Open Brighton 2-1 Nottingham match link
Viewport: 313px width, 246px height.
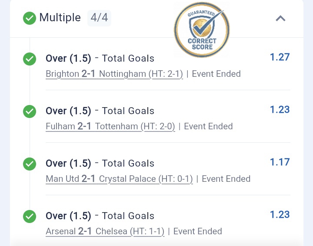[114, 74]
